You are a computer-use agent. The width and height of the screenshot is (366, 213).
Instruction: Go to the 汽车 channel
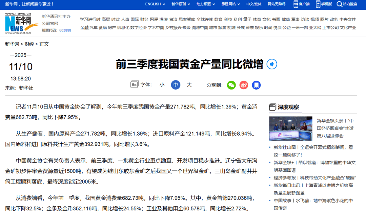coord(94,28)
